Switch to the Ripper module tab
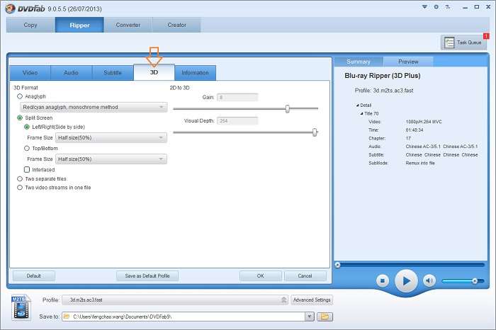 click(79, 25)
